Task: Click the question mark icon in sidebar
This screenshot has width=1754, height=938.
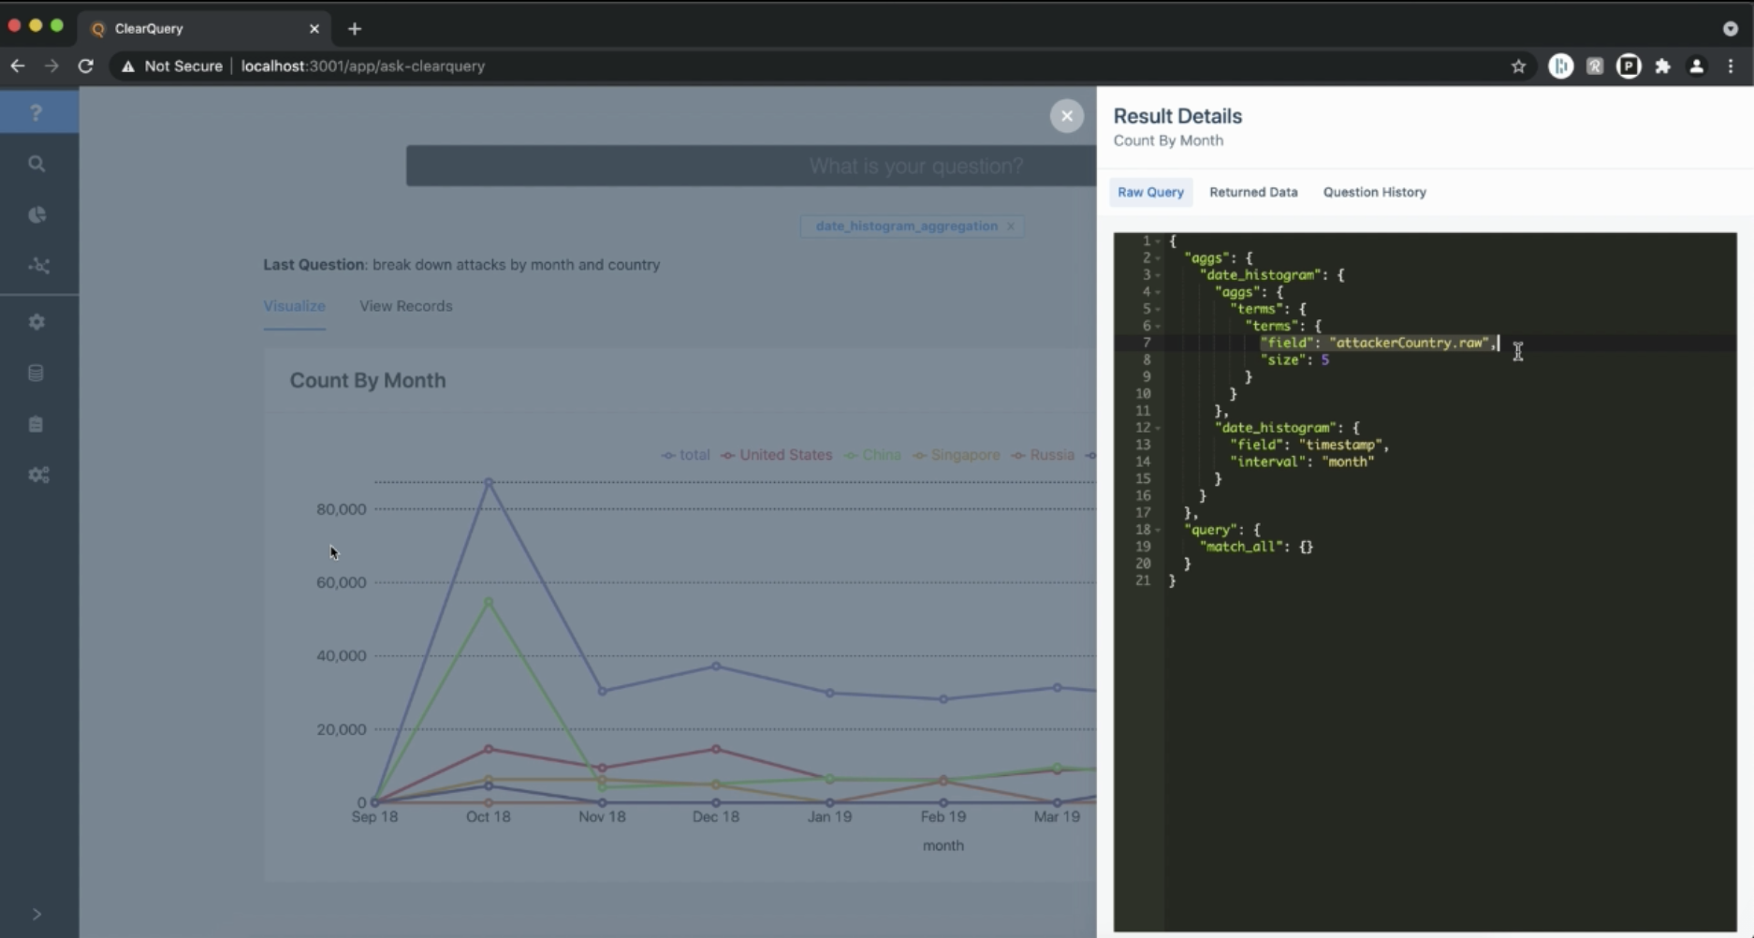Action: click(37, 113)
